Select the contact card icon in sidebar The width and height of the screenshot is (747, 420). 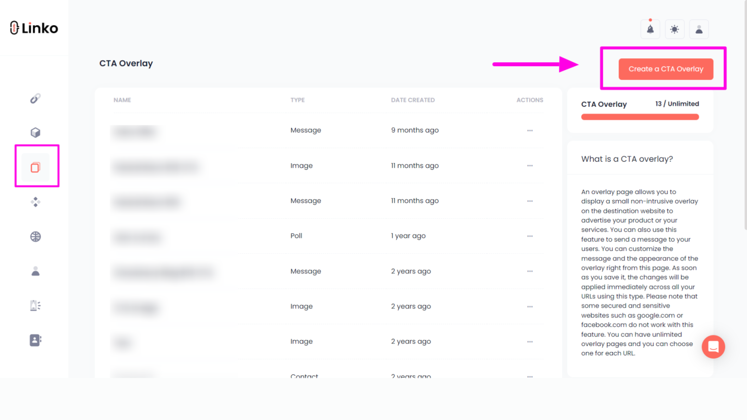pos(35,340)
